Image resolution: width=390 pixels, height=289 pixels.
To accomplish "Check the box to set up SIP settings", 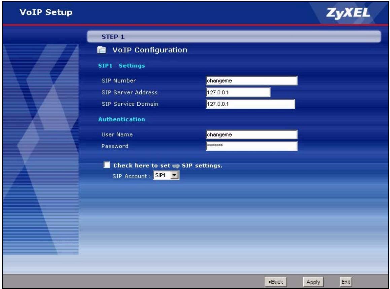I will 107,165.
